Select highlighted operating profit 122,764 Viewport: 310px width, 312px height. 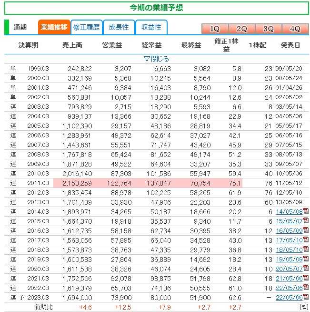119,183
